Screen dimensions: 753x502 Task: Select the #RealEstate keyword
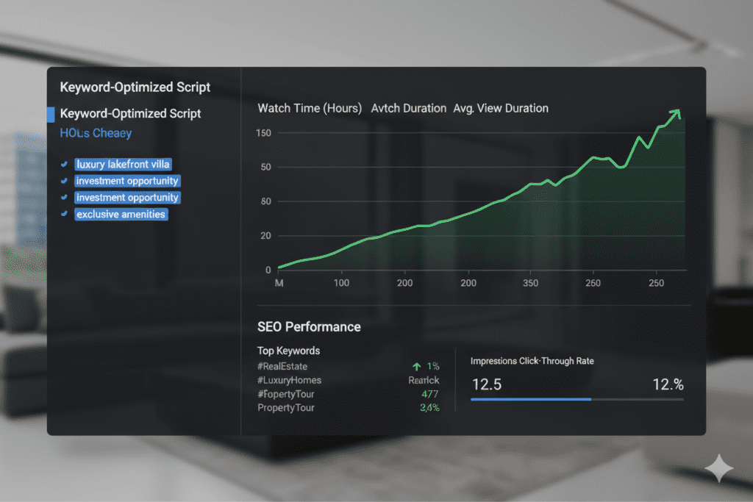pos(282,366)
